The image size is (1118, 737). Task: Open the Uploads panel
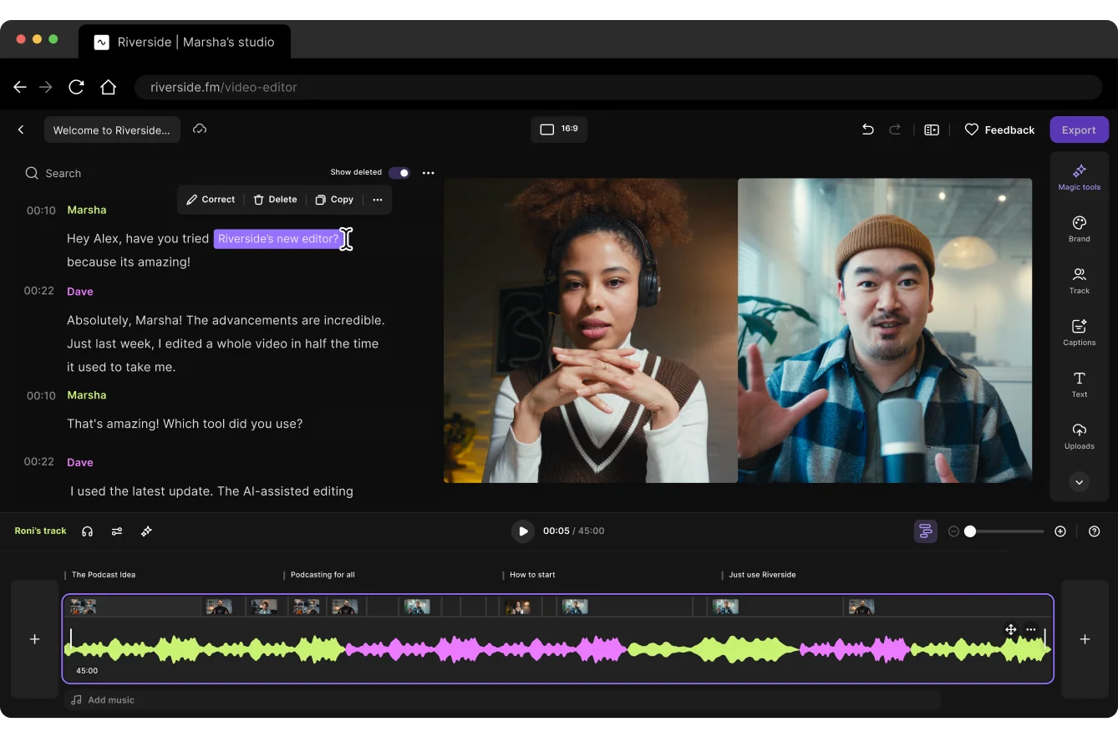point(1079,435)
